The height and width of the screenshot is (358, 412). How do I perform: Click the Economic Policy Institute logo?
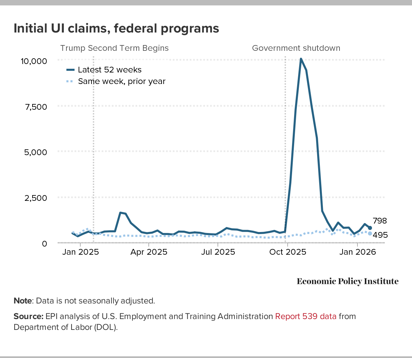pyautogui.click(x=347, y=281)
